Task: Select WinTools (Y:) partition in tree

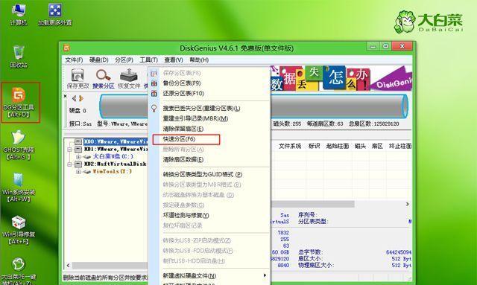Action: coord(112,171)
